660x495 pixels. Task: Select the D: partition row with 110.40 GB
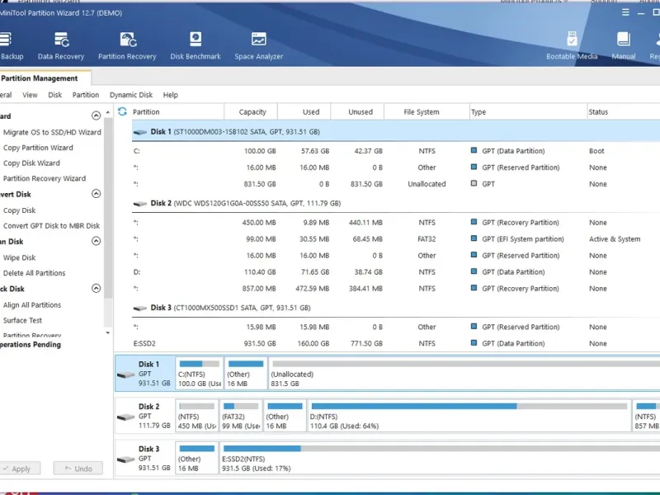point(396,272)
